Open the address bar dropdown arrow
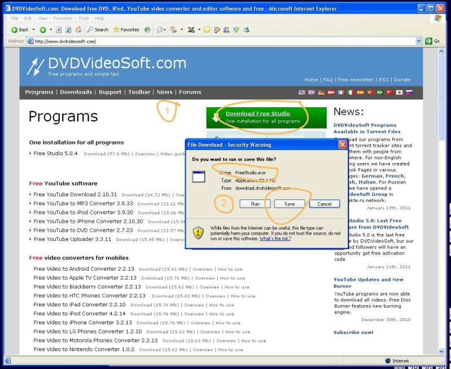The height and width of the screenshot is (369, 451). pos(418,41)
